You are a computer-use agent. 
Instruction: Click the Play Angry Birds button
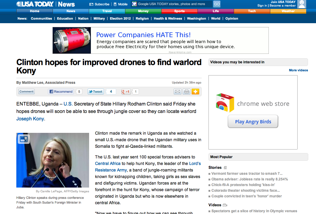(253, 122)
